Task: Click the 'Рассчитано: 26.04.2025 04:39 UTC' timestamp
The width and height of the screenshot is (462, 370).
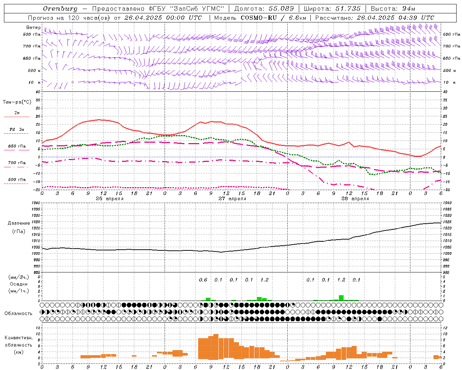Action: pyautogui.click(x=375, y=18)
